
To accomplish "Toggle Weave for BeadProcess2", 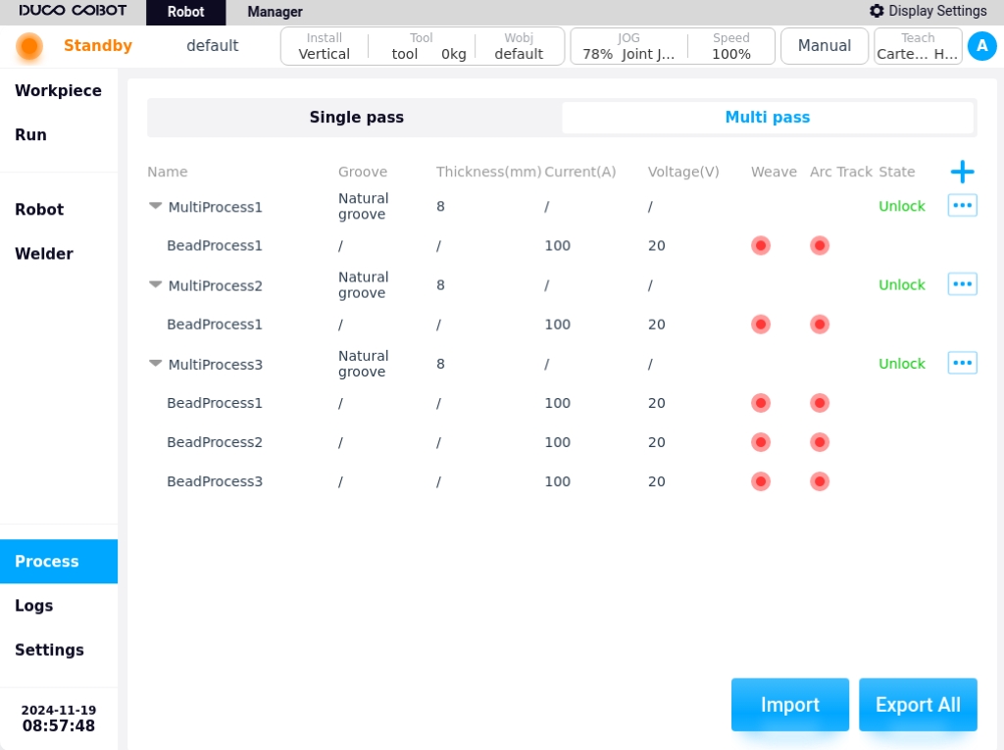I will coord(761,442).
